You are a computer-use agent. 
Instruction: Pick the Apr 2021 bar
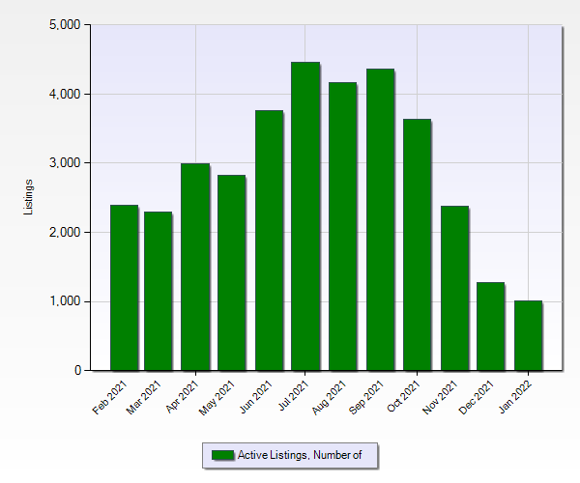[195, 267]
